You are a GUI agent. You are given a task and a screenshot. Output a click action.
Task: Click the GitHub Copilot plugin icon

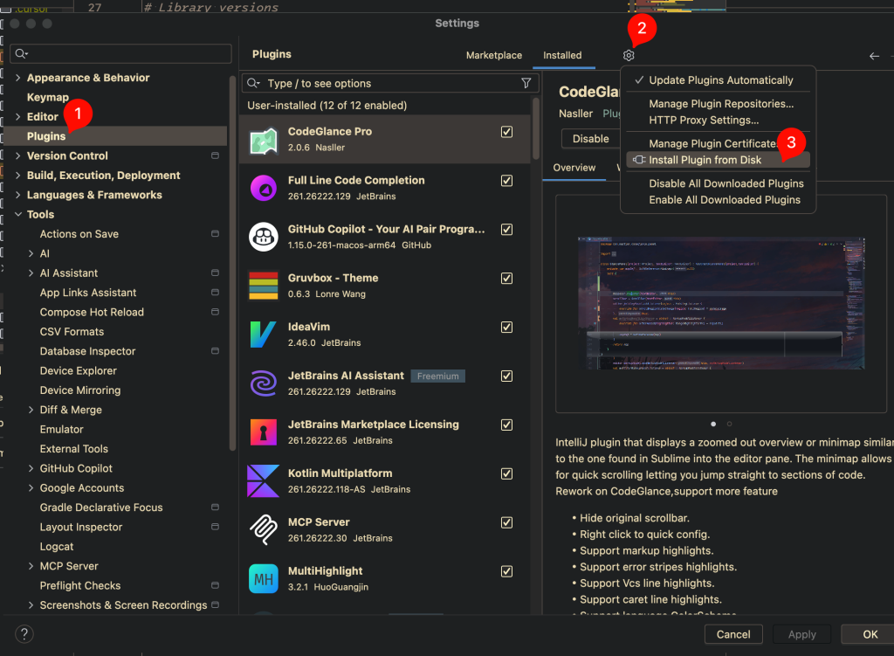[x=264, y=237]
